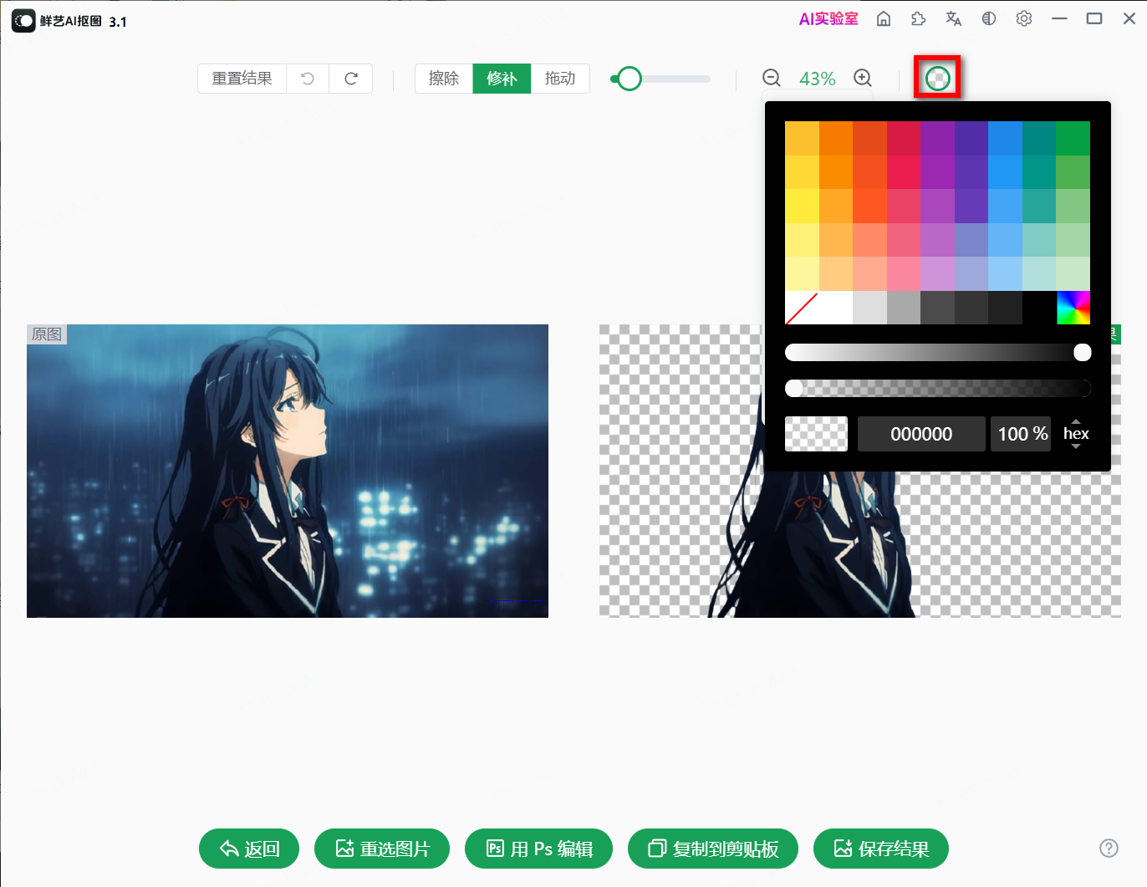Pick the top-row teal color swatch
1147x887 pixels.
point(1039,138)
